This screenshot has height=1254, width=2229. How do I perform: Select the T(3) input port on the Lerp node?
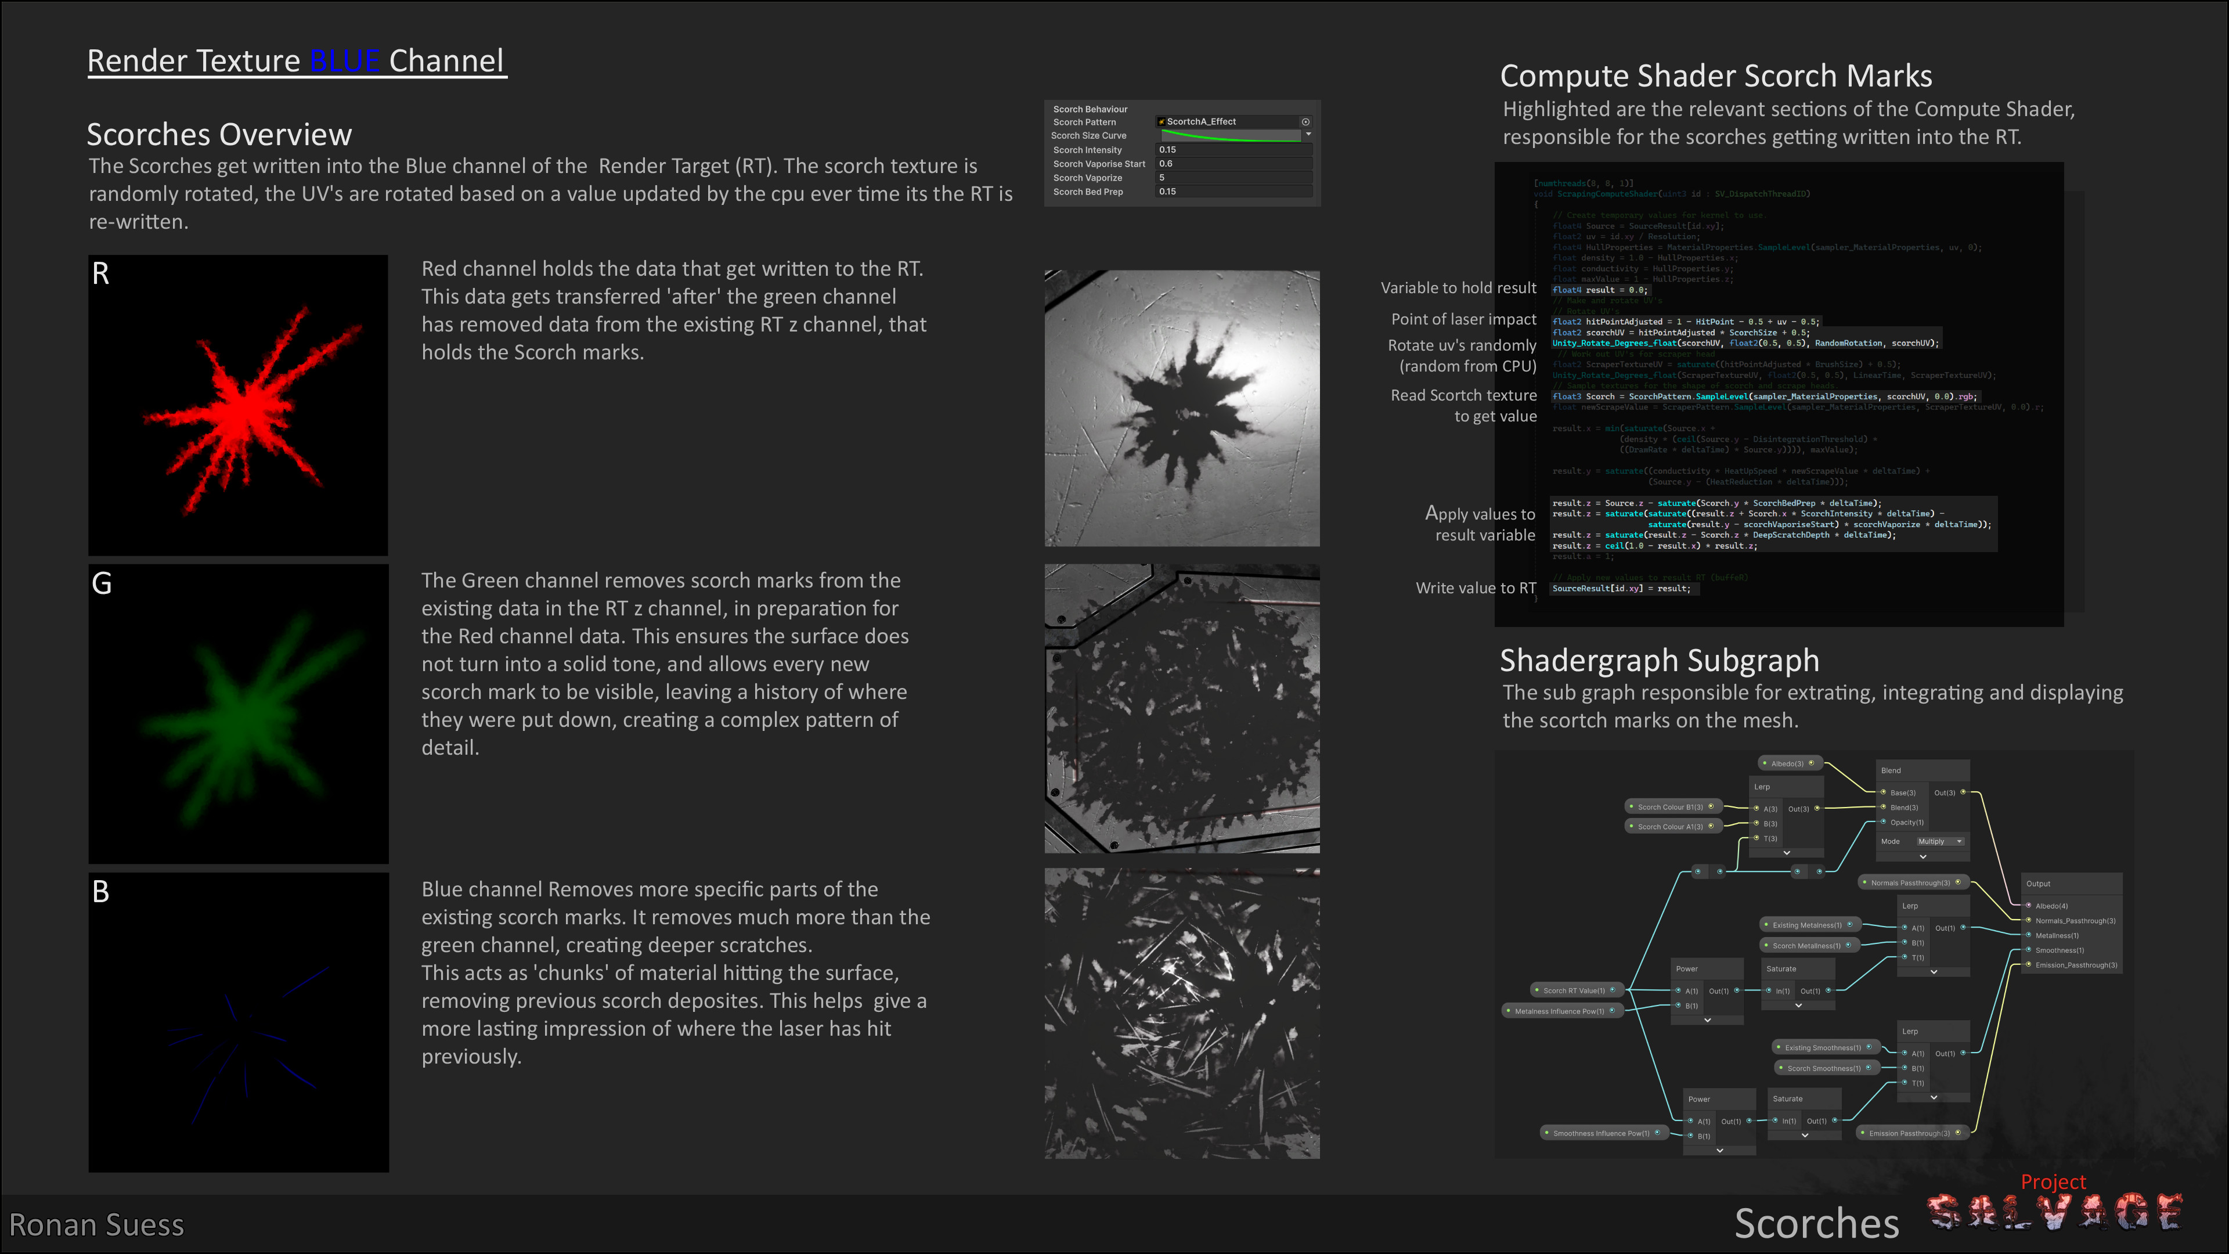[1758, 838]
